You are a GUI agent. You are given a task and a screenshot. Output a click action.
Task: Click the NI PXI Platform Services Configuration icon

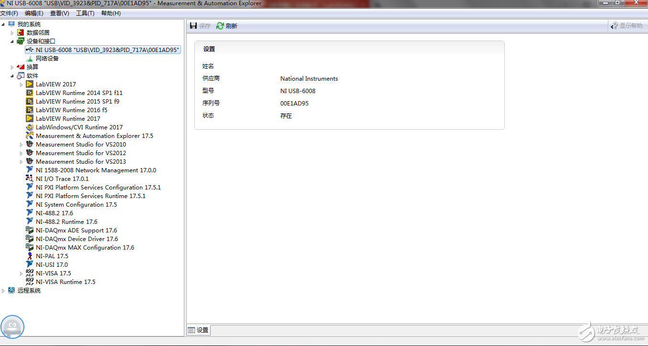click(x=30, y=188)
